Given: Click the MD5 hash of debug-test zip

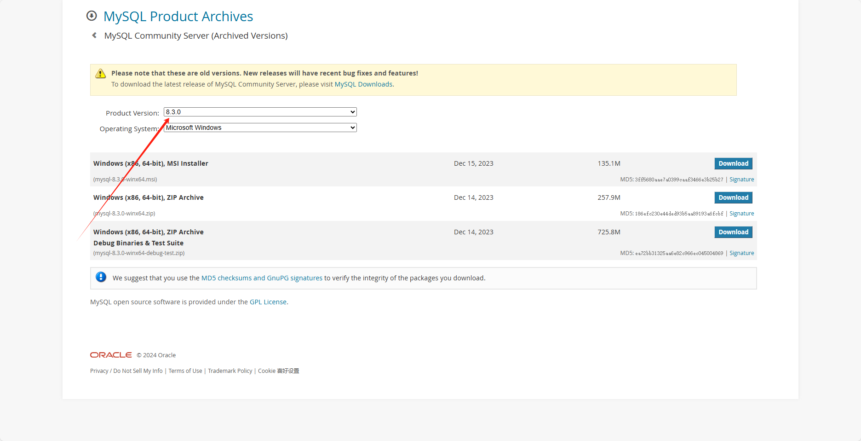Looking at the screenshot, I should [x=679, y=253].
